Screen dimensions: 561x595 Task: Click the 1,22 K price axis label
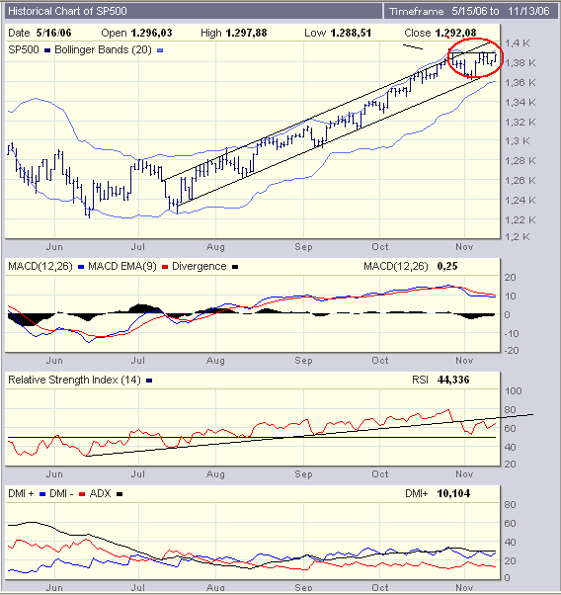pyautogui.click(x=521, y=220)
